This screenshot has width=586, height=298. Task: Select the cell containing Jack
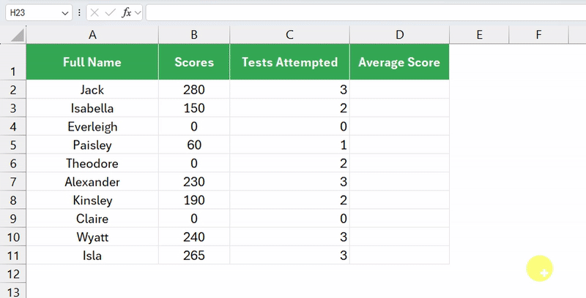coord(92,90)
